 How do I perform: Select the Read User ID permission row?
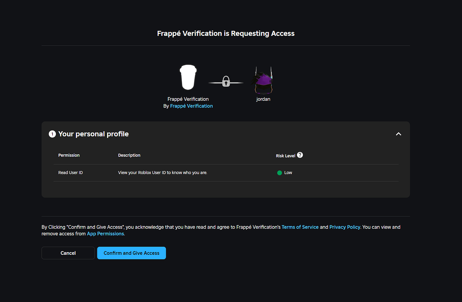pos(70,173)
